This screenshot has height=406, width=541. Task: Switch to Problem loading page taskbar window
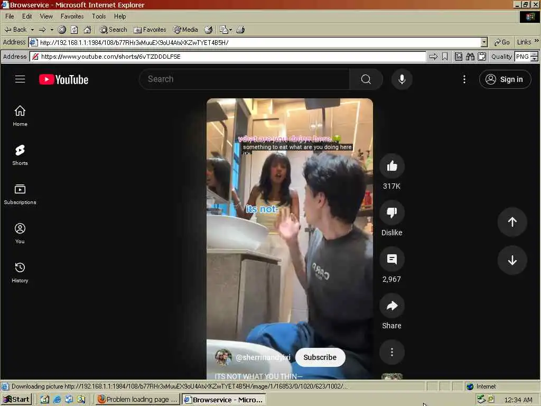point(138,400)
